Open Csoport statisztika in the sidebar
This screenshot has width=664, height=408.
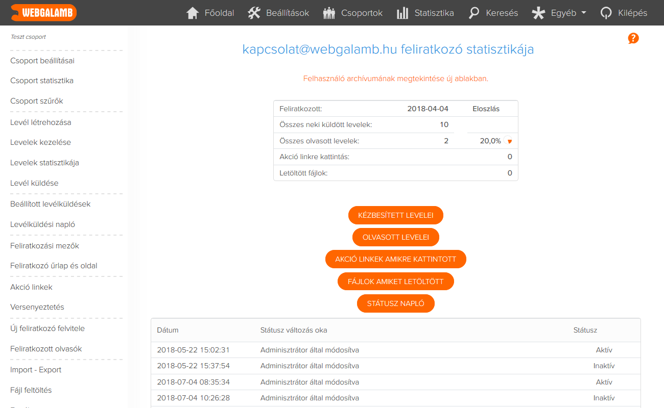pos(42,81)
